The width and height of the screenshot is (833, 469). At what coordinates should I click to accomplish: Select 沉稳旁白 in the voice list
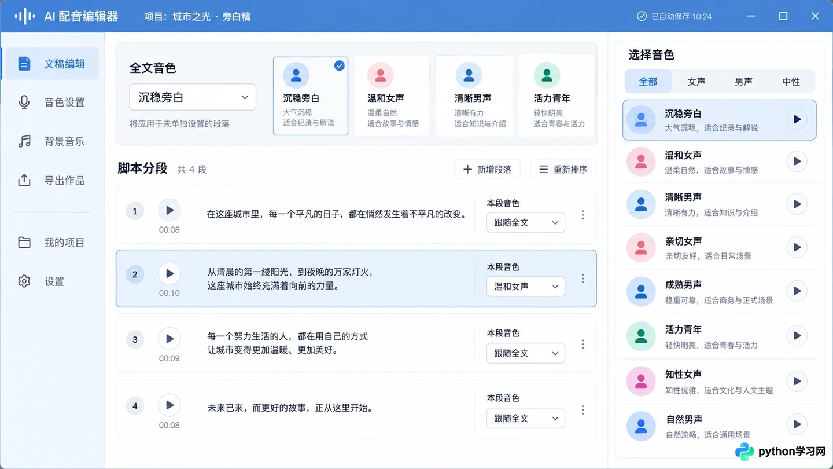click(719, 120)
